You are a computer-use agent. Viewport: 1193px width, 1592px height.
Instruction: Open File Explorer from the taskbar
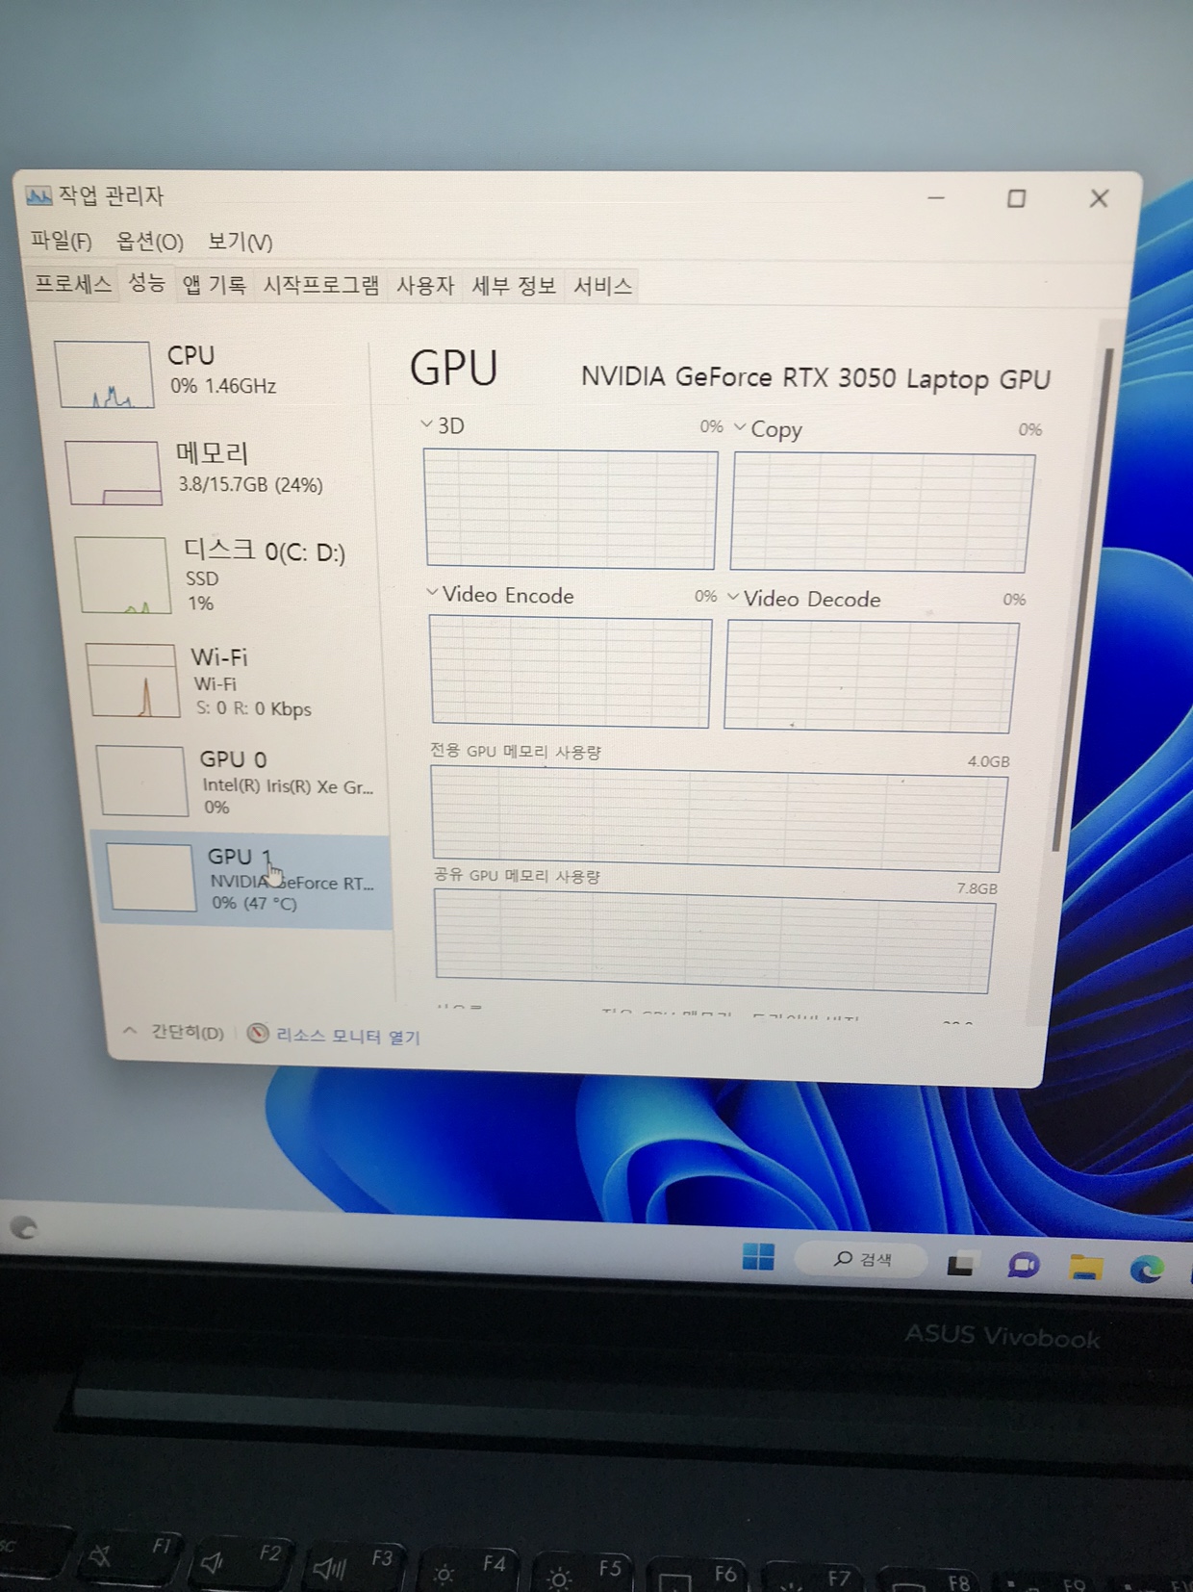[1085, 1268]
